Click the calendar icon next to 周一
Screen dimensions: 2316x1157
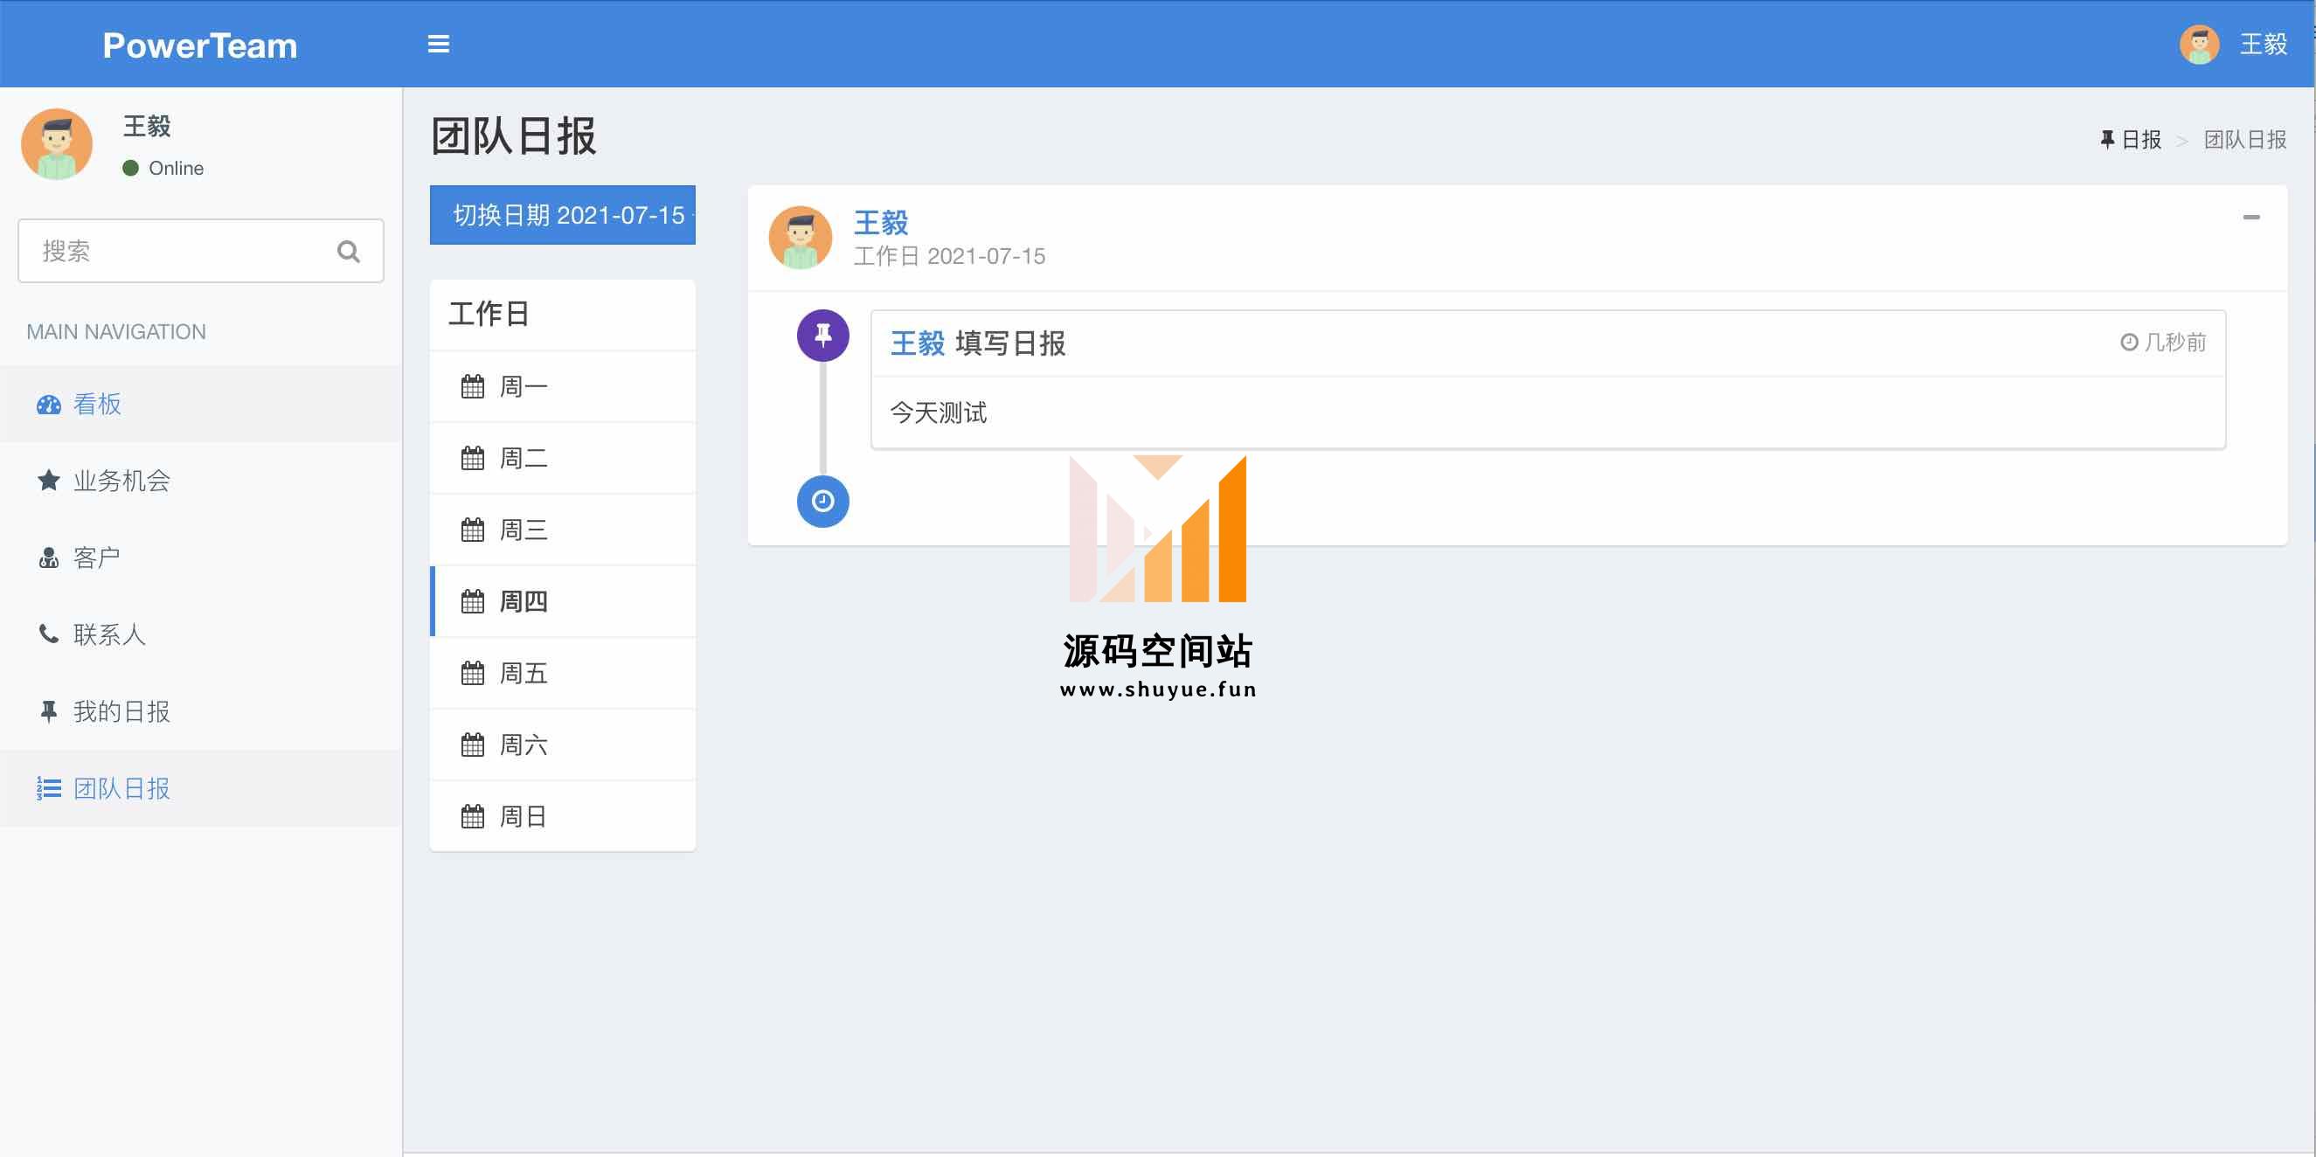coord(473,386)
